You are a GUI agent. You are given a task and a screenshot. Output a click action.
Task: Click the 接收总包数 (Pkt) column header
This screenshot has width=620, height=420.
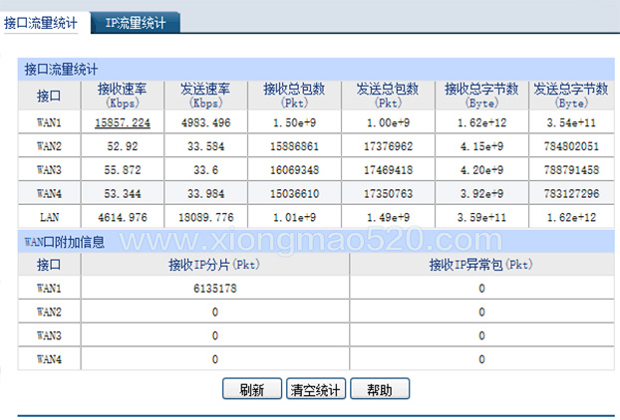pyautogui.click(x=294, y=96)
